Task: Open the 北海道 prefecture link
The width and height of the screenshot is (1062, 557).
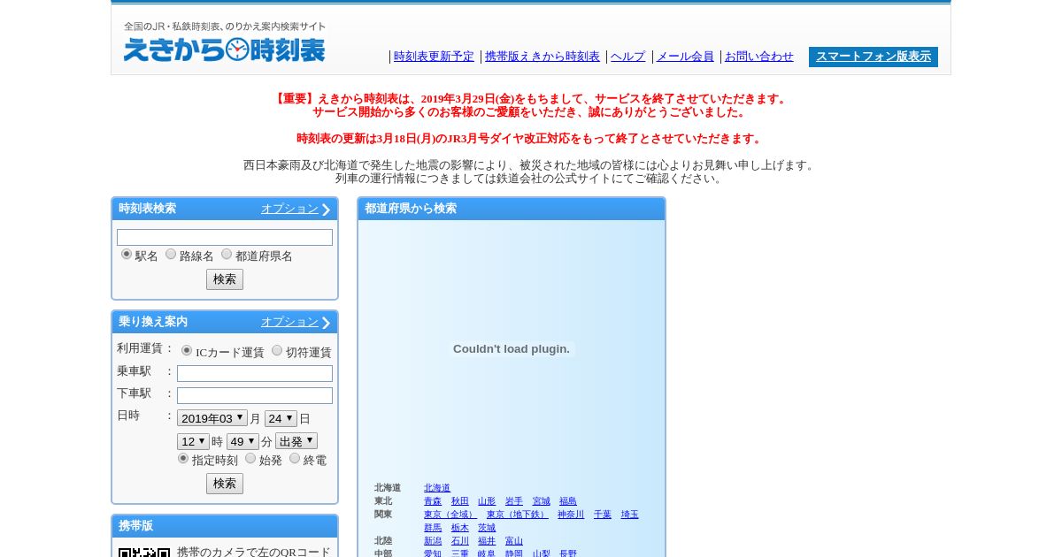Action: pos(437,488)
